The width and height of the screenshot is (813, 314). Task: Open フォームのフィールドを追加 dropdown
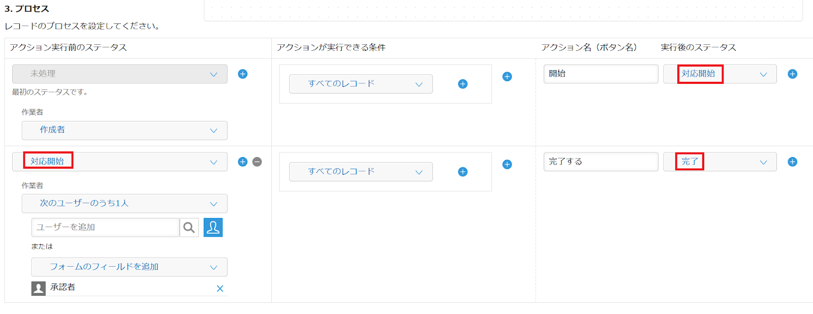pyautogui.click(x=129, y=267)
